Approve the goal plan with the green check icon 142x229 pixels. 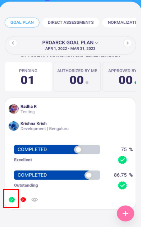[12, 200]
